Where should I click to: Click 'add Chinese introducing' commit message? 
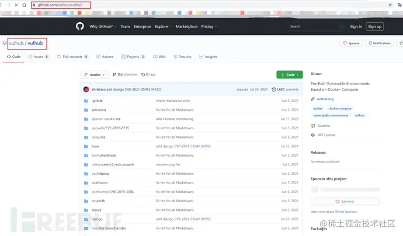(x=175, y=119)
